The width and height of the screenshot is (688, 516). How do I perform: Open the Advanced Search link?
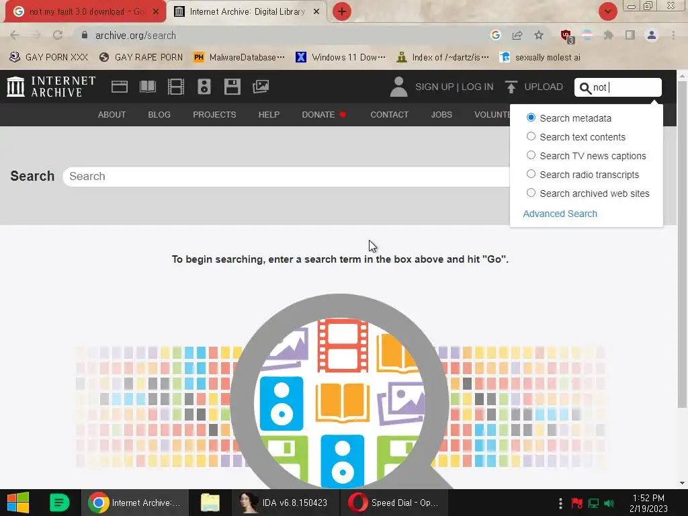click(x=560, y=214)
